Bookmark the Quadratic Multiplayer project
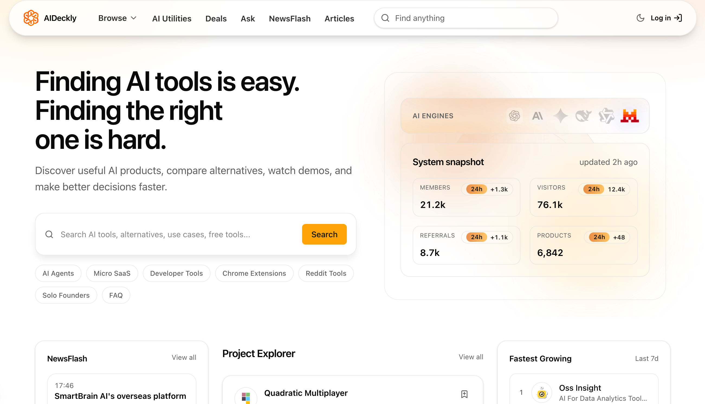 (x=464, y=394)
